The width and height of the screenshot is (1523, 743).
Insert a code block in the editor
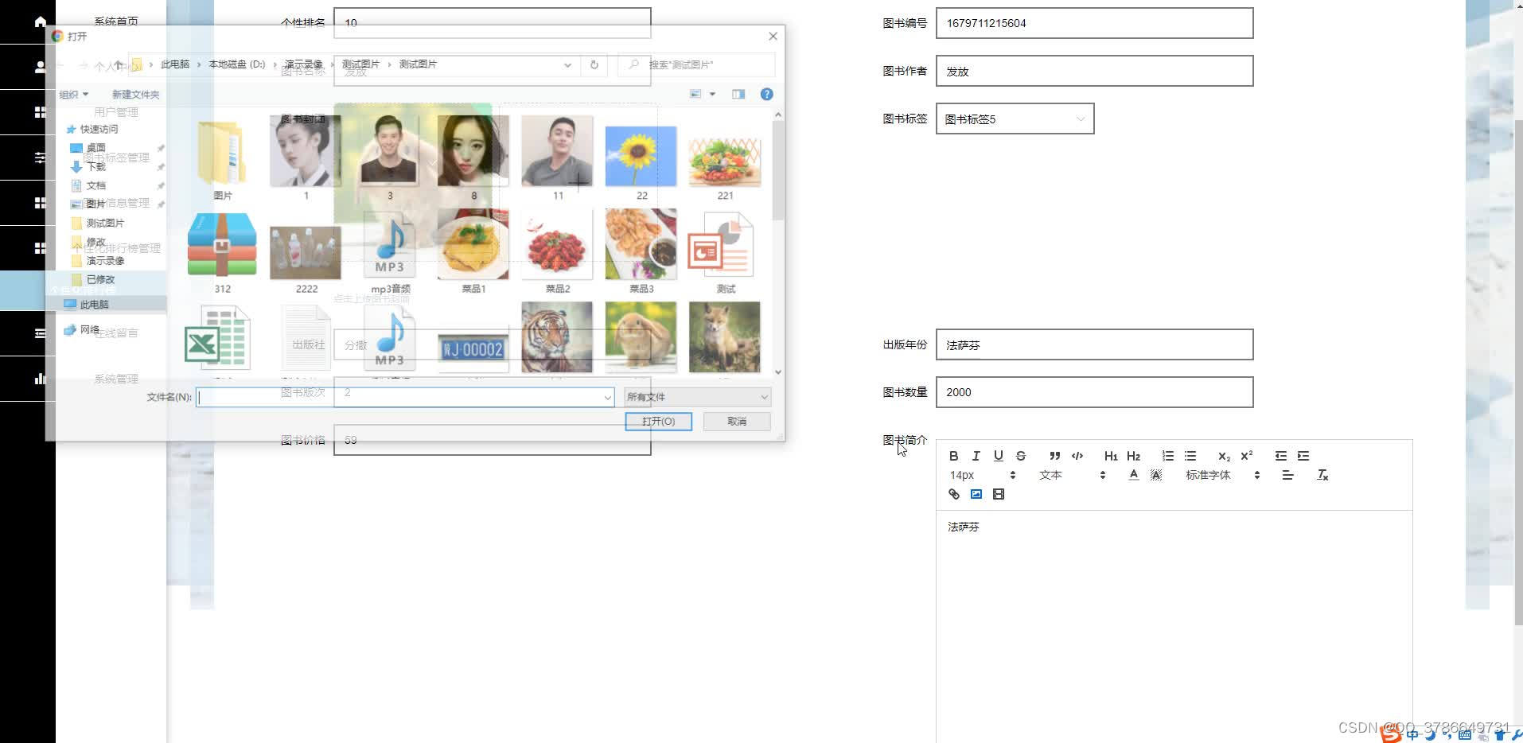(x=1077, y=456)
